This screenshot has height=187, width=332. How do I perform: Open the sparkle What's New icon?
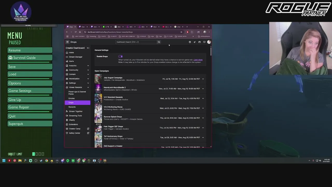(x=195, y=42)
